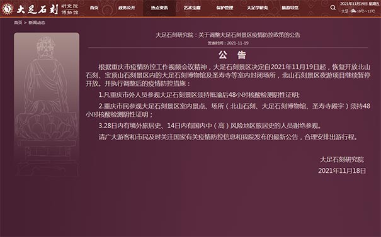Click the date 2021年11月18日

pyautogui.click(x=342, y=171)
